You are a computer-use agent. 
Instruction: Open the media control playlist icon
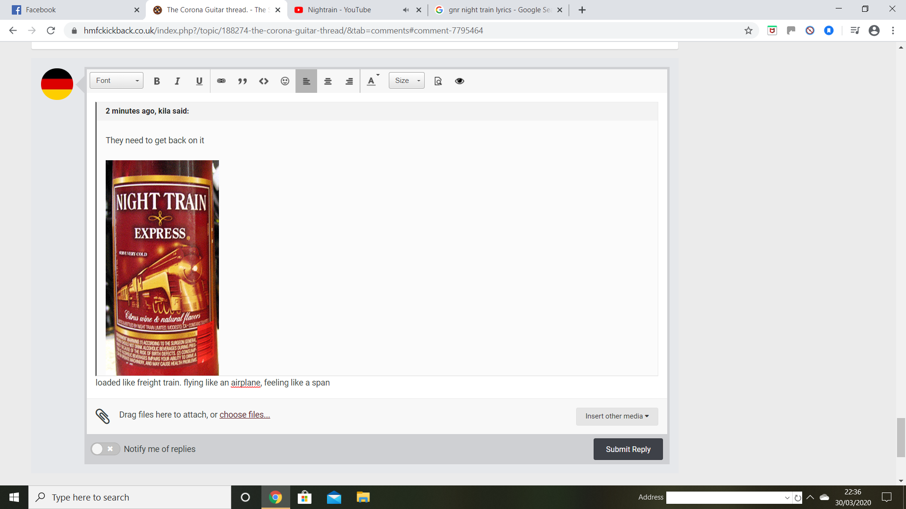pyautogui.click(x=855, y=31)
